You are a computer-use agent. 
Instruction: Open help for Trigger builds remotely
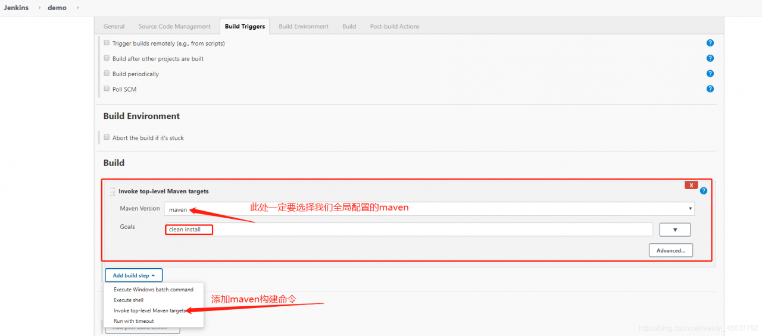pos(710,43)
